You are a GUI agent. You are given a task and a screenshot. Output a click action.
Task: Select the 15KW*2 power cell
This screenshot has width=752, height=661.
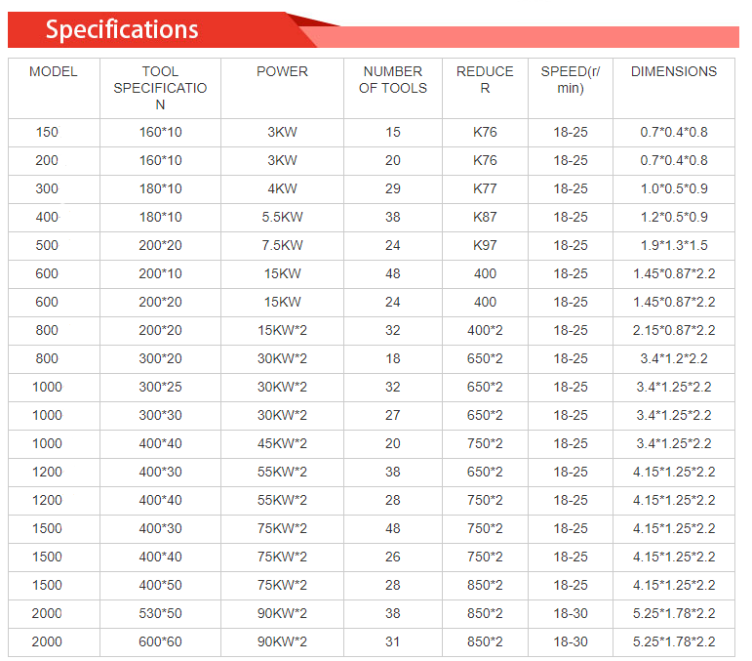[282, 330]
